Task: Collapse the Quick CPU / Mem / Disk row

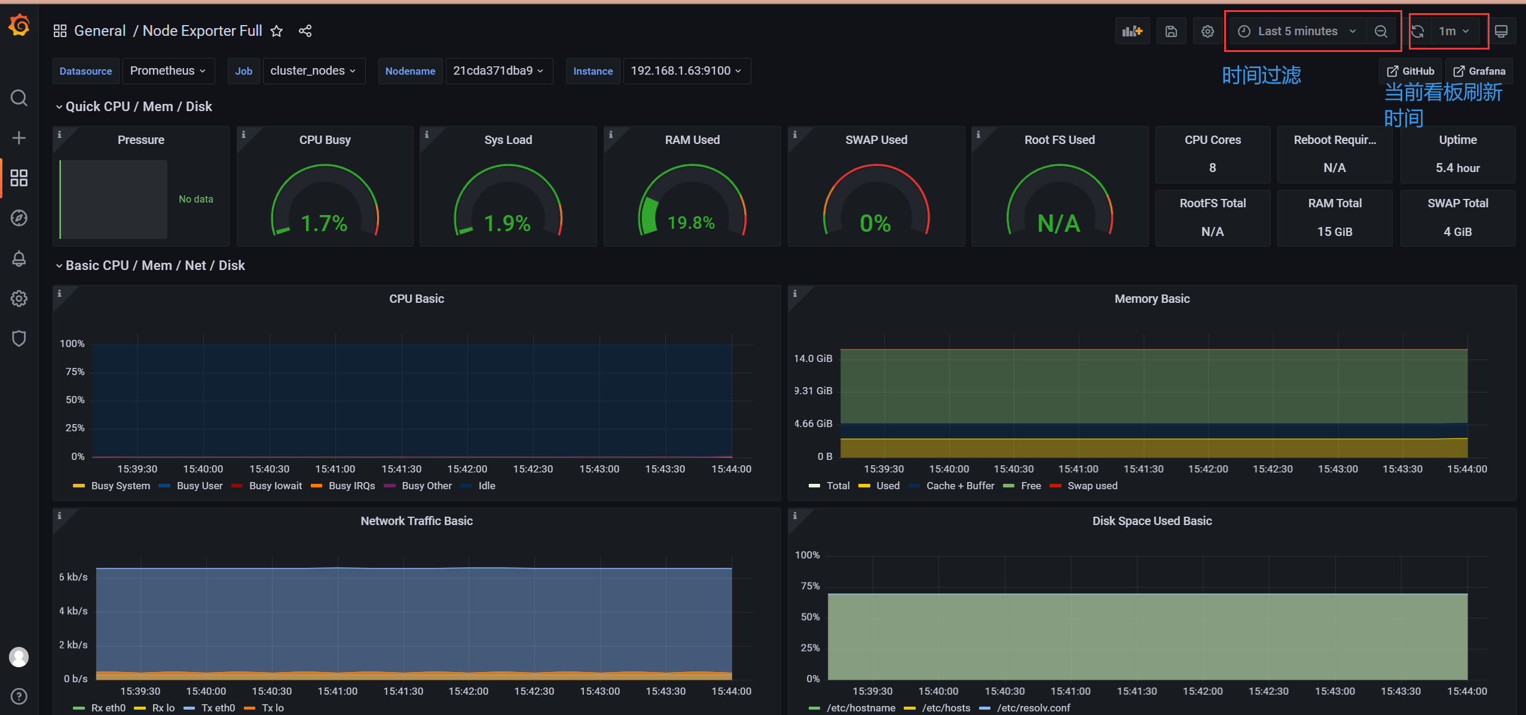Action: click(139, 106)
